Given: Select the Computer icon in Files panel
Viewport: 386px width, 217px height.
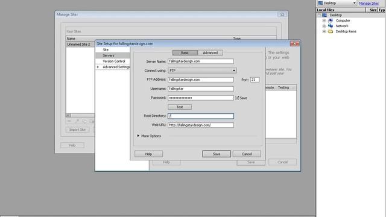Looking at the screenshot, I should (331, 20).
